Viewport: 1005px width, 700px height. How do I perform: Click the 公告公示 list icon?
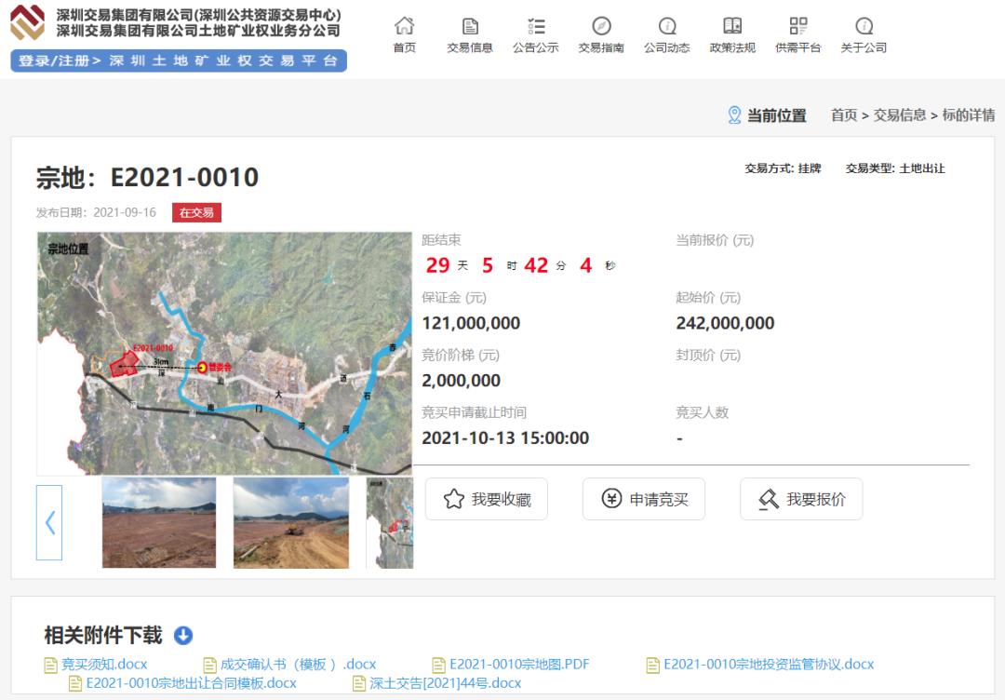[536, 26]
